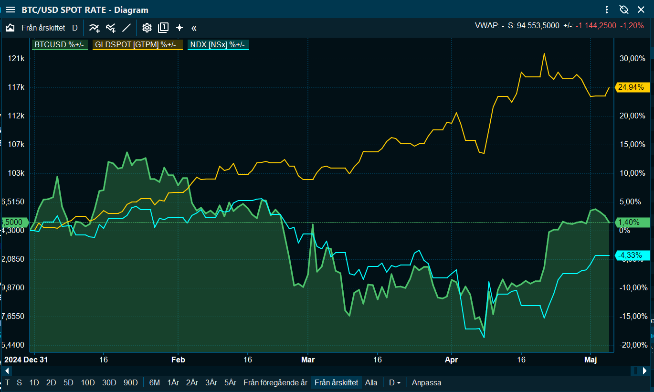Click the chart type mountain icon

click(10, 28)
